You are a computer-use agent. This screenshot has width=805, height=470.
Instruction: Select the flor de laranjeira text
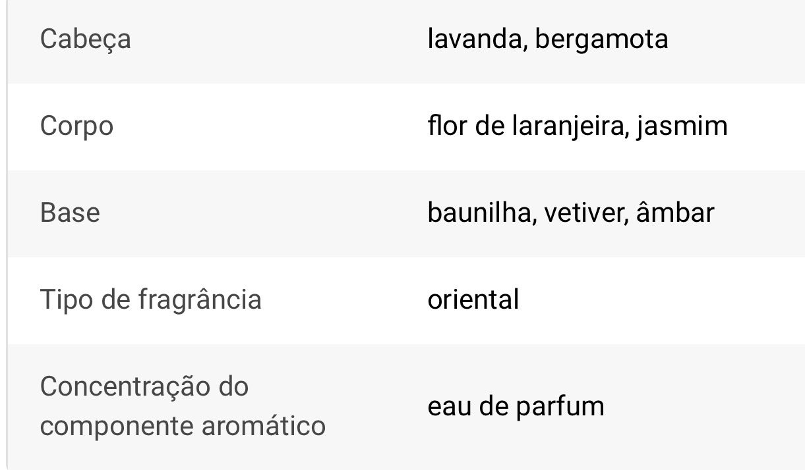(x=525, y=126)
